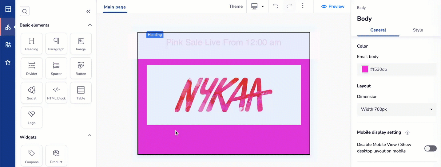Screen dimensions: 441x167
Task: Add a Button element
Action: [x=81, y=68]
